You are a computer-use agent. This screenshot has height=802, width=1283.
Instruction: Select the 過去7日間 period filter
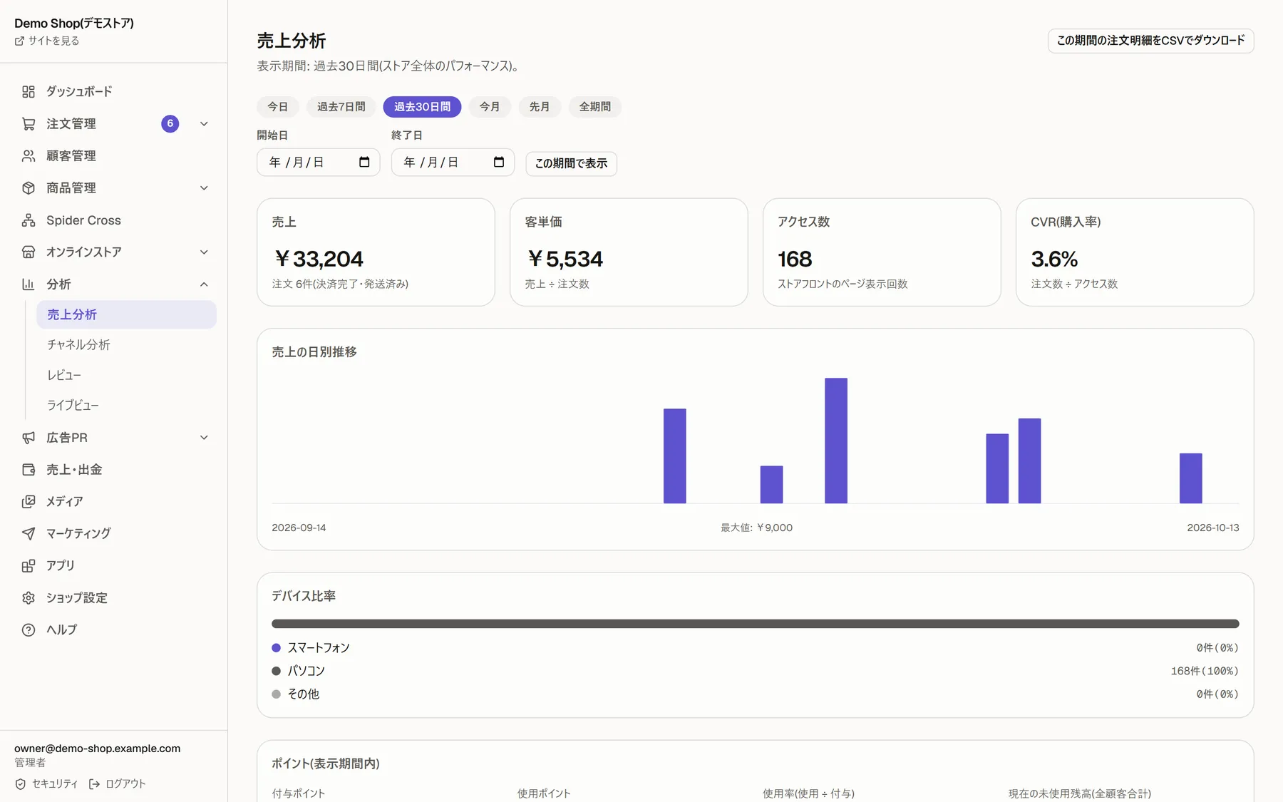point(341,107)
